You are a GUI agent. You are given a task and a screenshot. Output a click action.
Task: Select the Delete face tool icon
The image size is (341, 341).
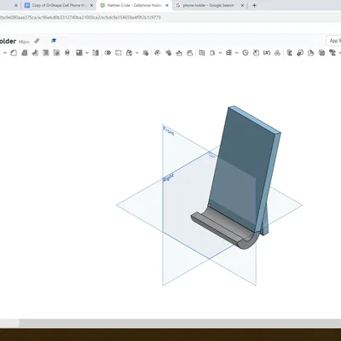tap(168, 53)
